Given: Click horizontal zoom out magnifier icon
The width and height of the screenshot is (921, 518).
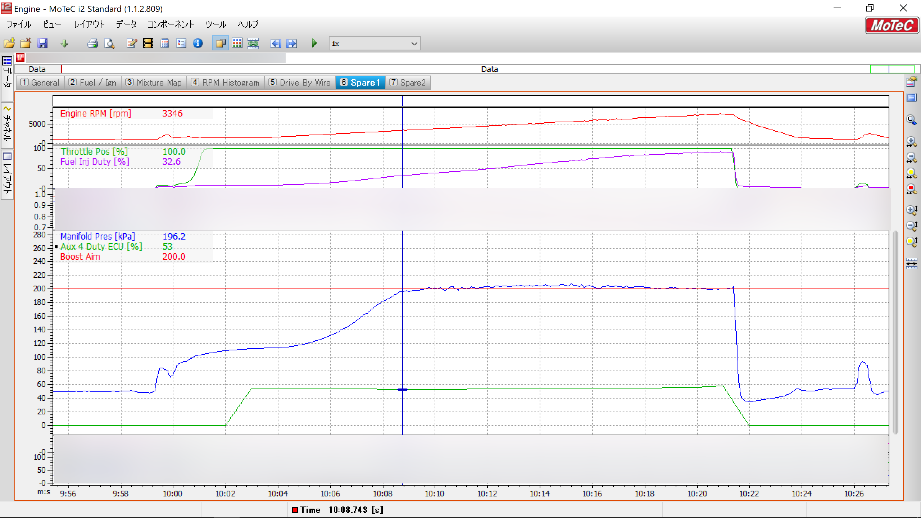Looking at the screenshot, I should [911, 157].
